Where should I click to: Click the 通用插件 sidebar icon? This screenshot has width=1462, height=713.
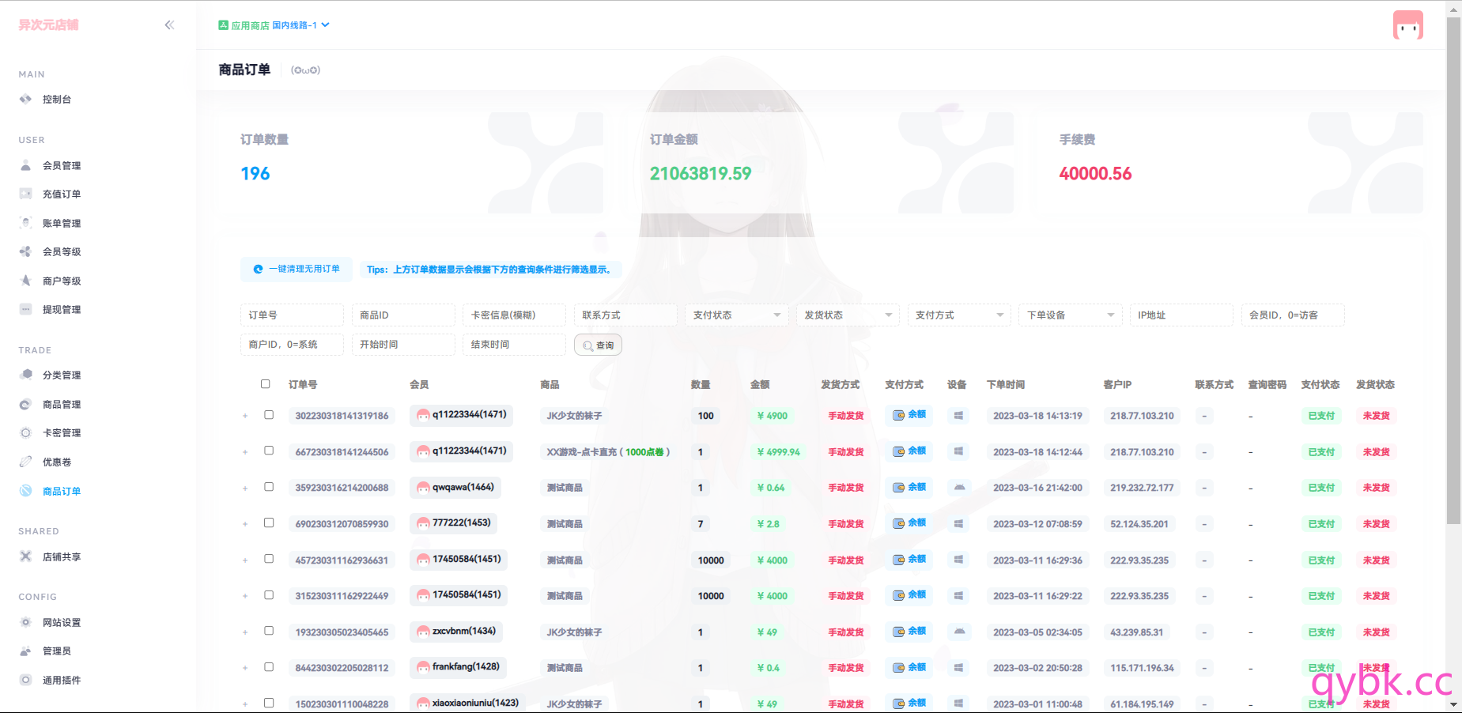(26, 680)
